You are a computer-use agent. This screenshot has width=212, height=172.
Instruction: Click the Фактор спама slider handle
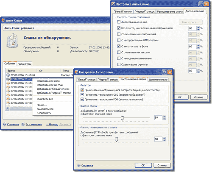tap(122, 118)
